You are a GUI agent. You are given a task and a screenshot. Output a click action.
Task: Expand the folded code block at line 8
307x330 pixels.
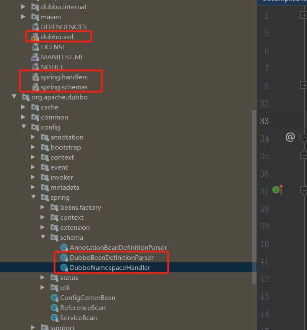[304, 85]
